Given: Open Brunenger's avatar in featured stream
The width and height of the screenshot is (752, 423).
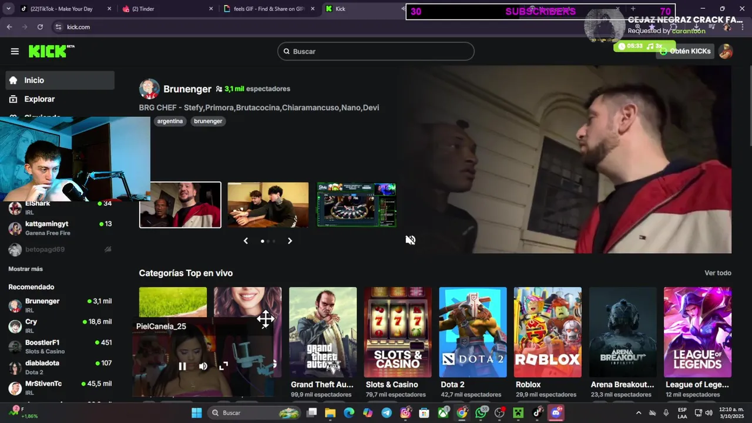Looking at the screenshot, I should 149,89.
